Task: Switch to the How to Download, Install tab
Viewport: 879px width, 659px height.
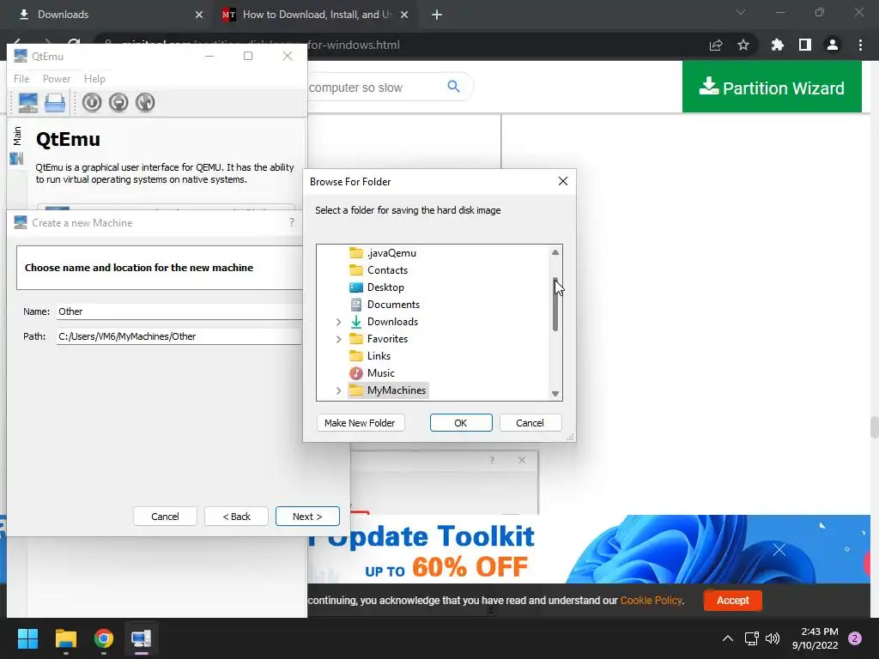Action: (x=317, y=15)
